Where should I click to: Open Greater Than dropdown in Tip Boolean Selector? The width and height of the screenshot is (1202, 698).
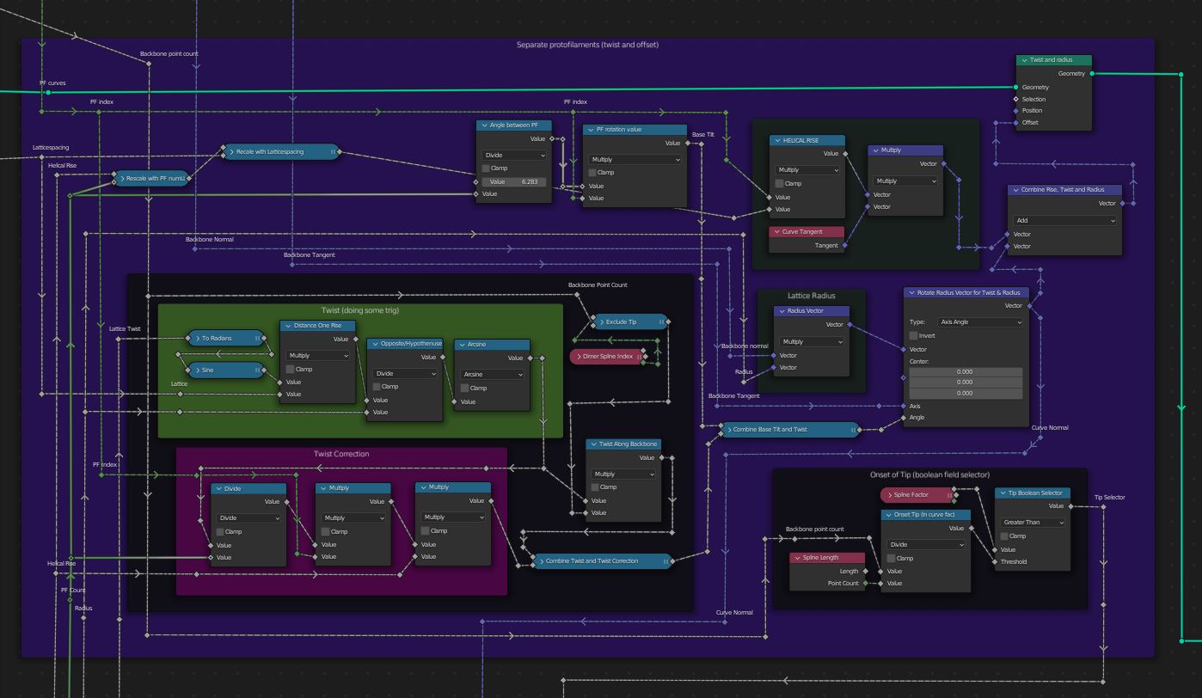[x=1033, y=523]
